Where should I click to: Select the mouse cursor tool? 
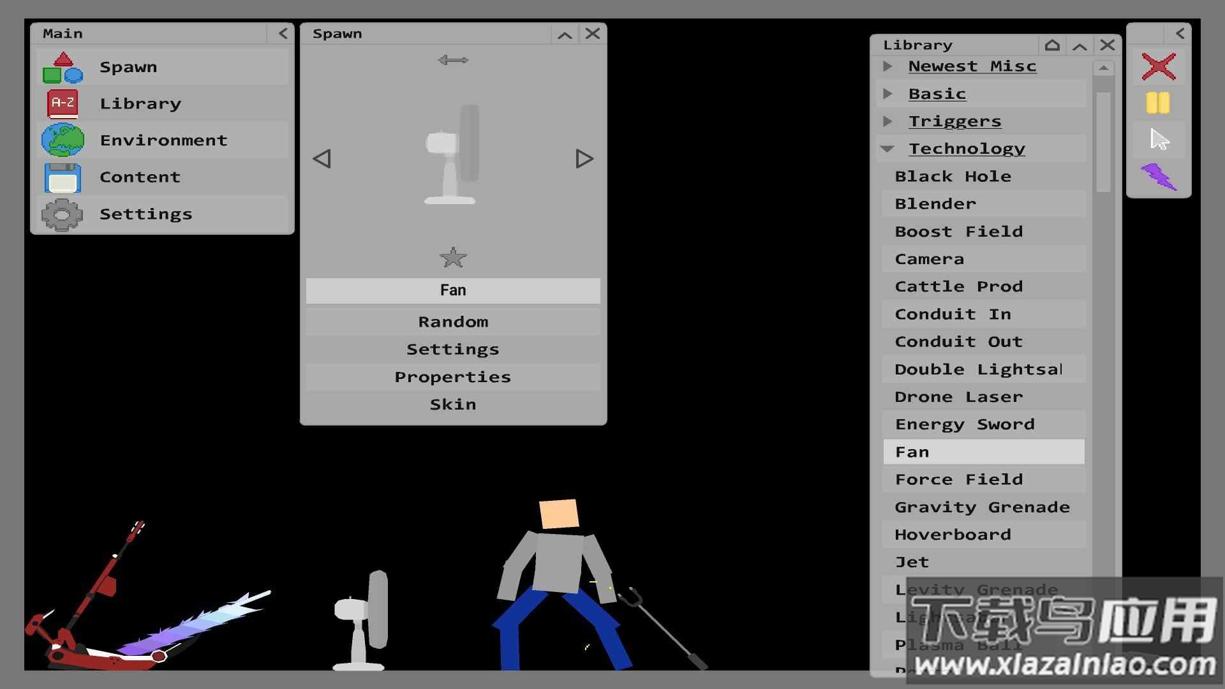pos(1158,140)
